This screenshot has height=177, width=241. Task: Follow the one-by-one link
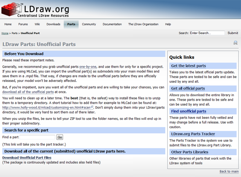[88, 67]
